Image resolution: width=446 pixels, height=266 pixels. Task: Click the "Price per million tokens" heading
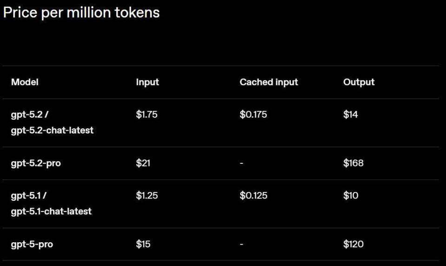81,13
